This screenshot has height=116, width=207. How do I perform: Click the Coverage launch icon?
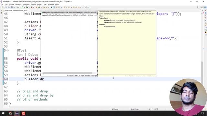coord(27,7)
